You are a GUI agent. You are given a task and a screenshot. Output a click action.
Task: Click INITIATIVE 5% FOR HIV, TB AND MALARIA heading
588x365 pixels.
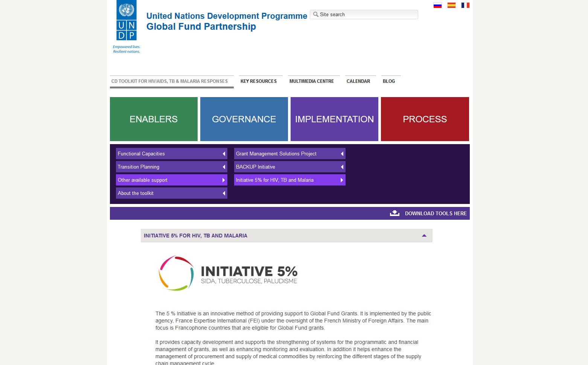click(195, 236)
